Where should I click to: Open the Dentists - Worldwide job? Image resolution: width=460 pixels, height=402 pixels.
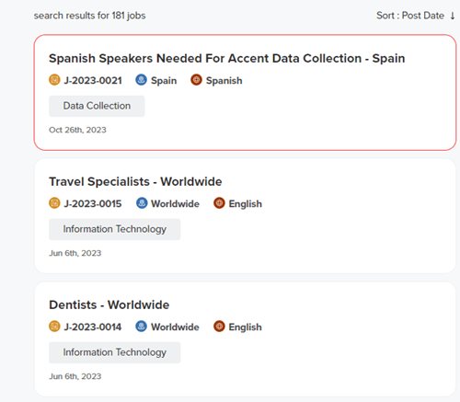(109, 304)
